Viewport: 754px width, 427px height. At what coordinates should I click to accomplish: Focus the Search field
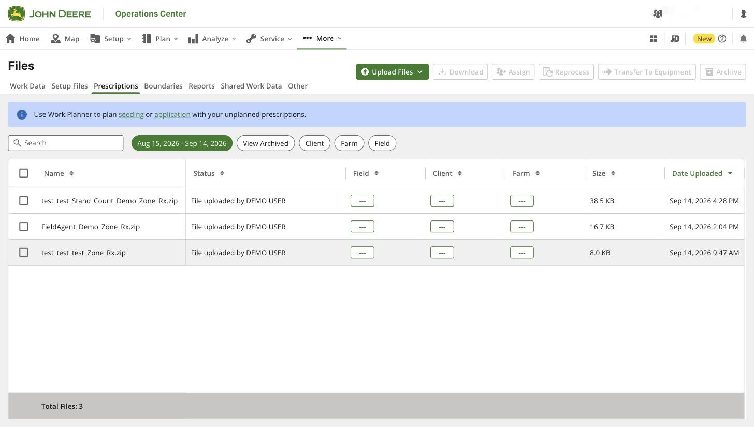point(66,143)
